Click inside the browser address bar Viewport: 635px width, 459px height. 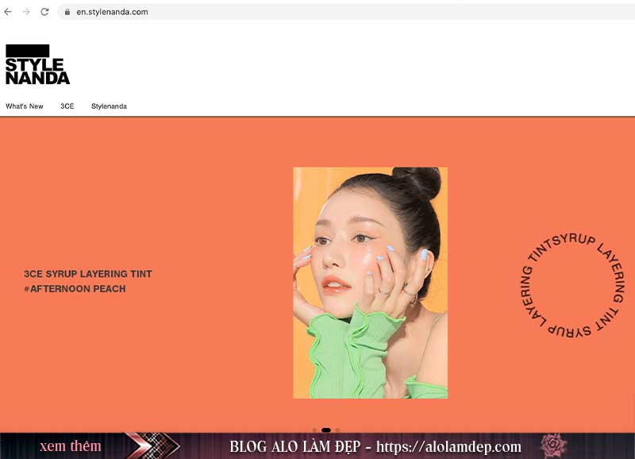159,12
